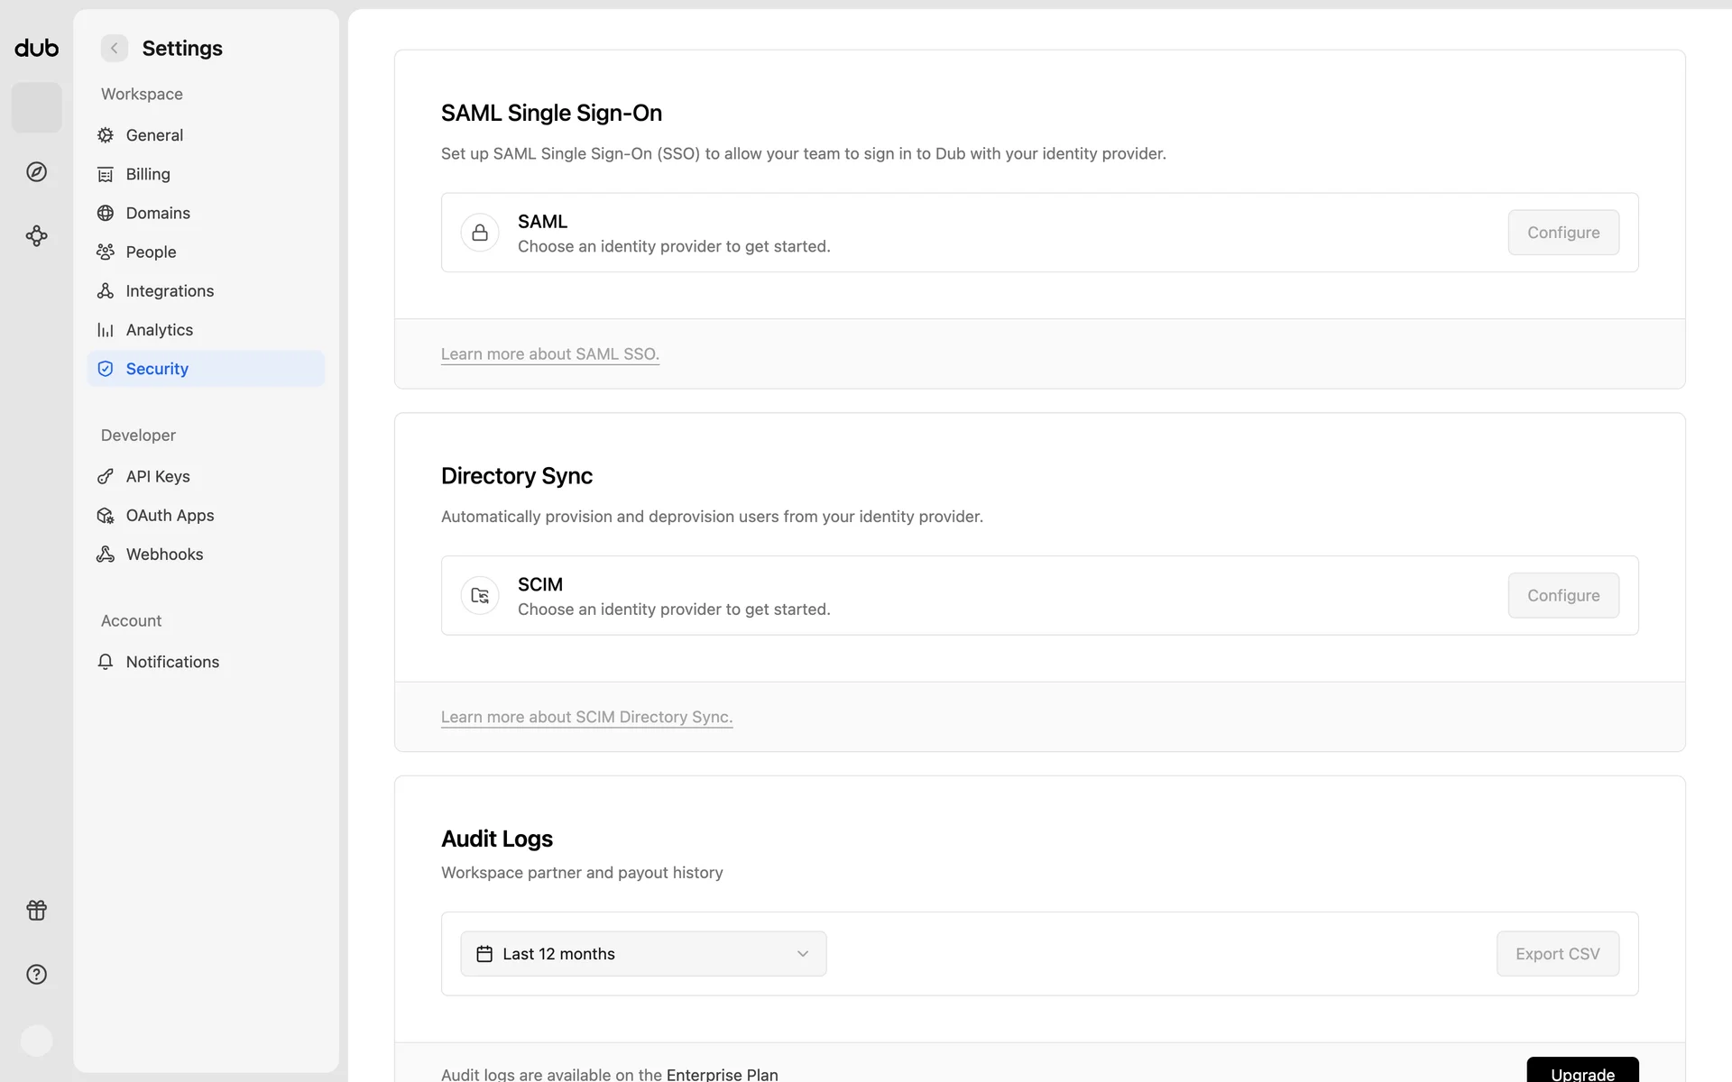Open Learn more about SAML SSO link
The width and height of the screenshot is (1732, 1082).
point(549,354)
